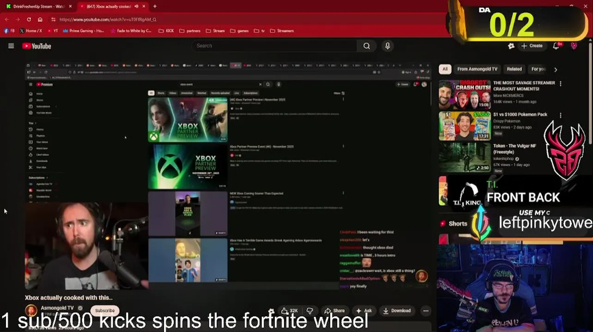
Task: Click the browser address bar URL
Action: (x=108, y=19)
